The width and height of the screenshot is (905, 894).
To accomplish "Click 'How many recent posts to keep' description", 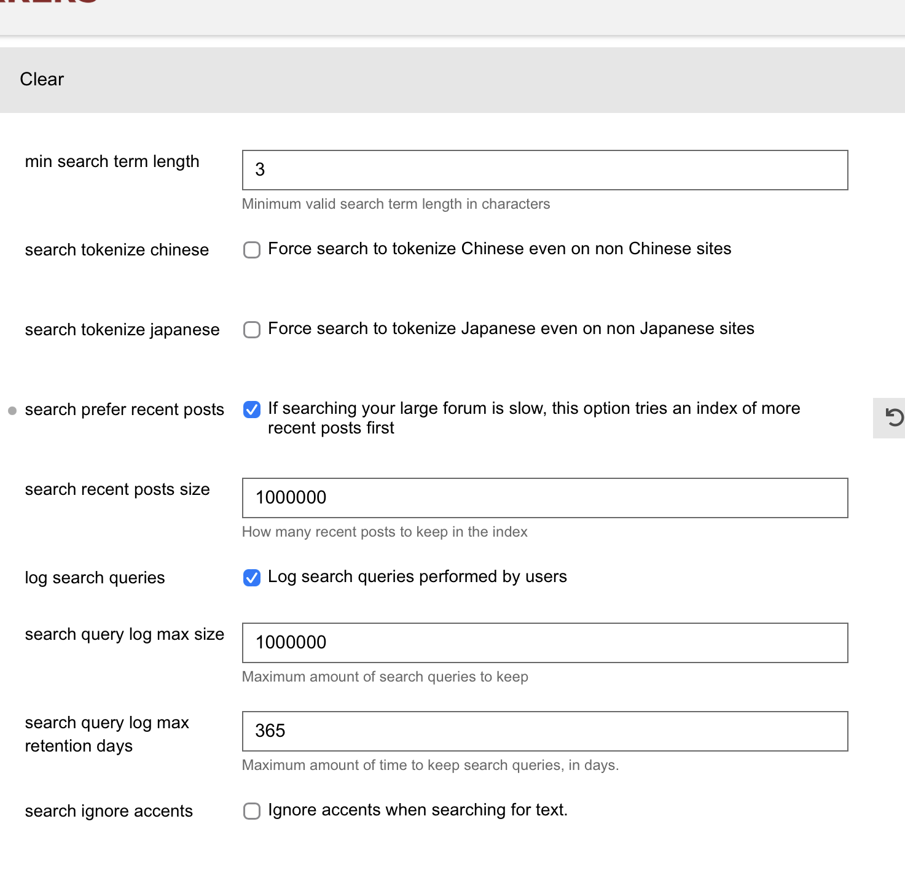I will pyautogui.click(x=385, y=532).
